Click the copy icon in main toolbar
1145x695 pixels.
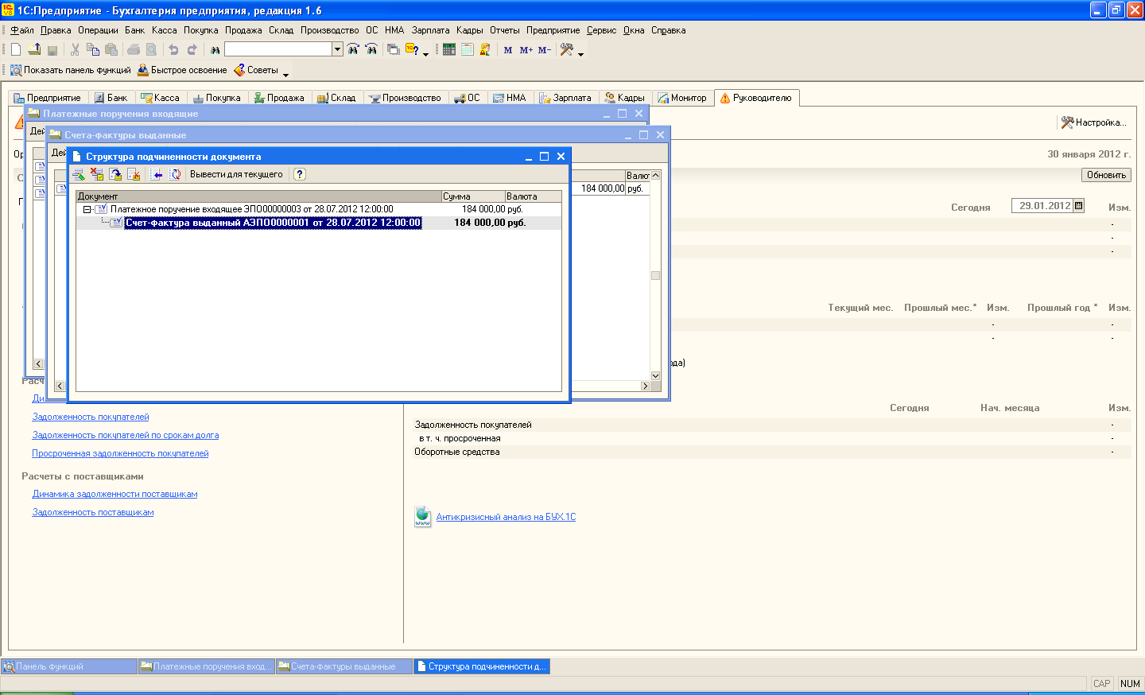tap(93, 49)
